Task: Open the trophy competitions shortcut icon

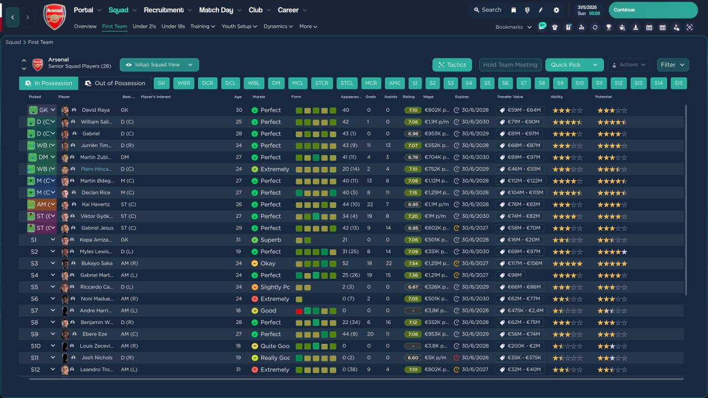Action: click(608, 27)
